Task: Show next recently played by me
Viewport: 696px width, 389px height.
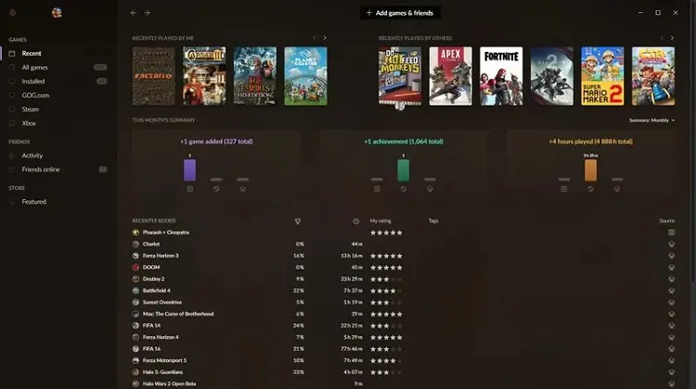Action: 325,38
